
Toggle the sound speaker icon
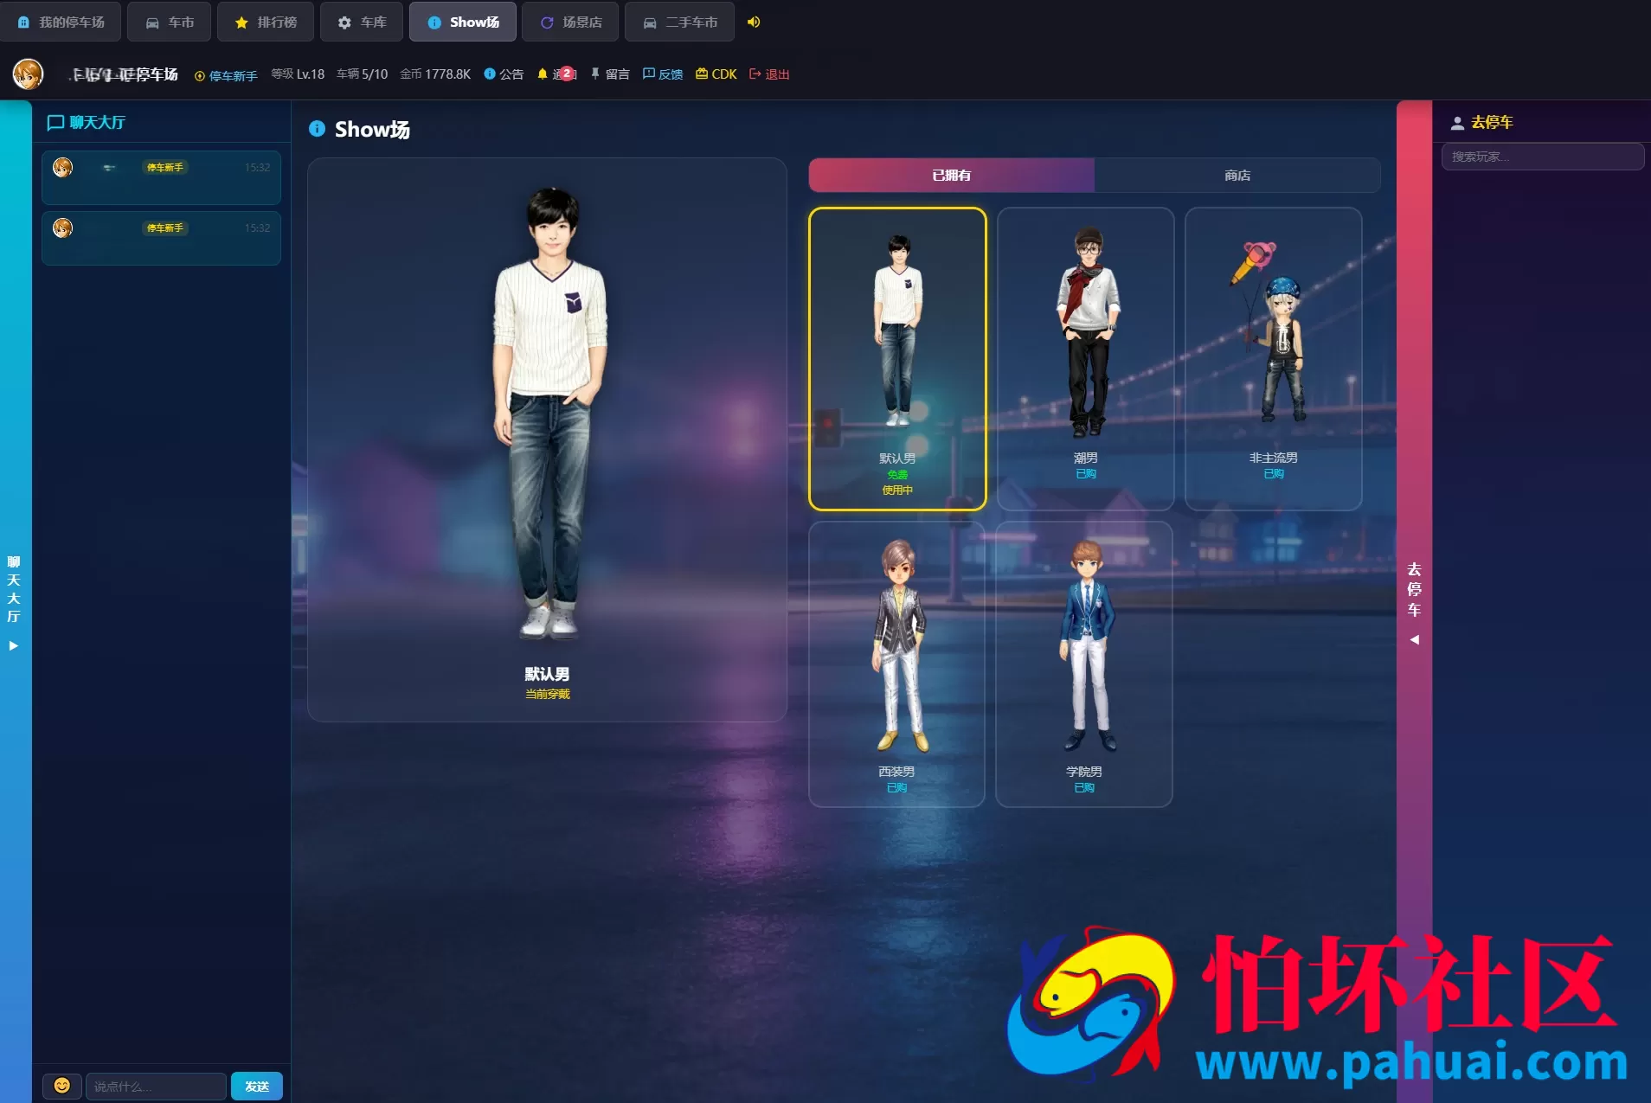click(x=754, y=22)
